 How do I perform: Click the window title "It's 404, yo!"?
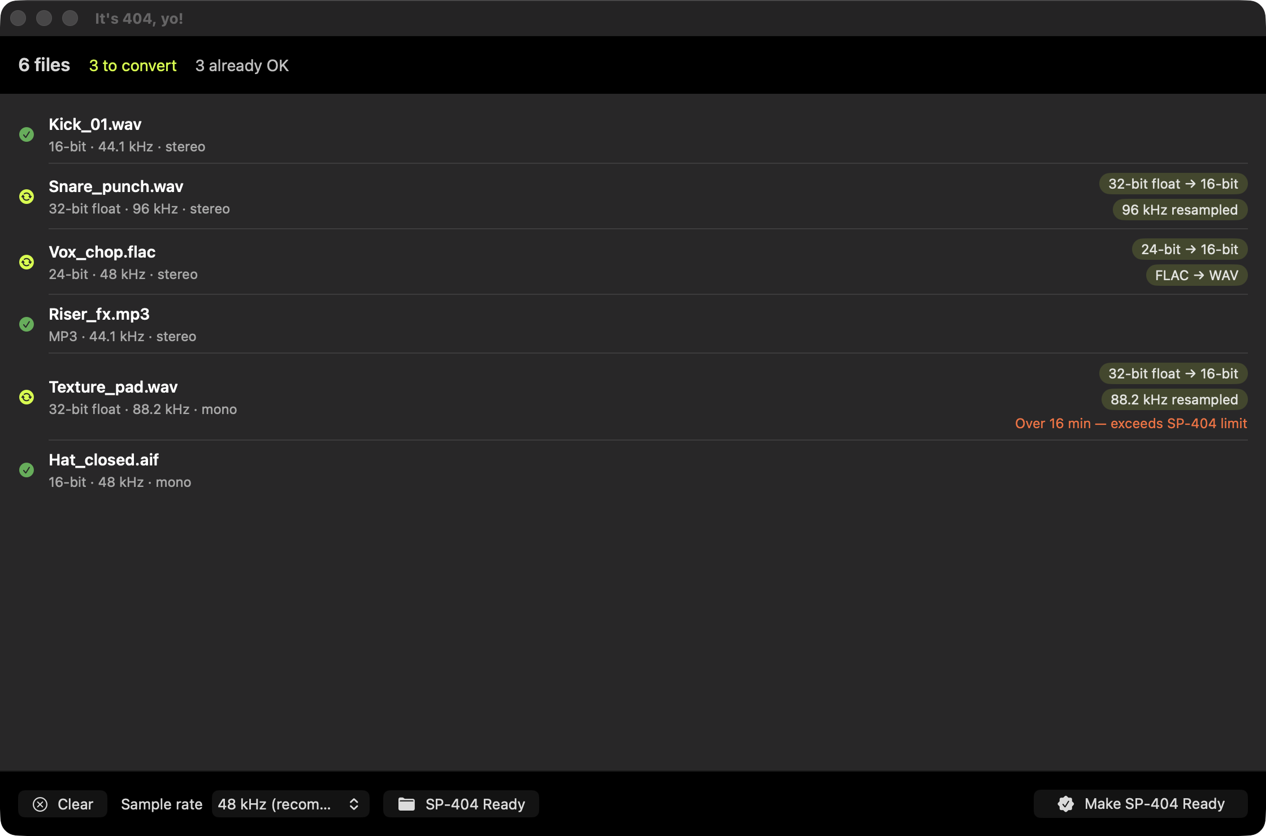[139, 19]
